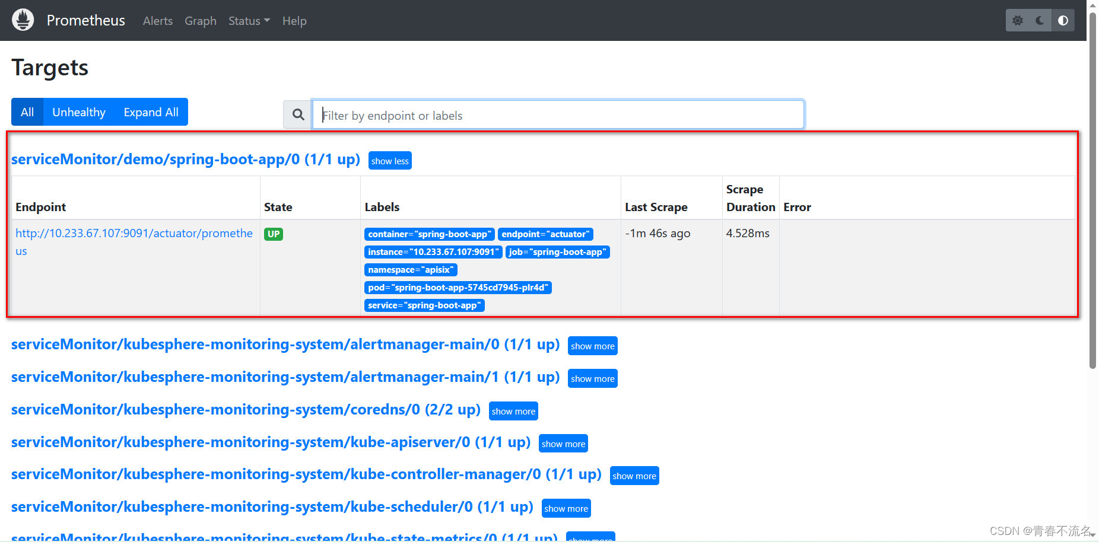
Task: Show more for kube-scheduler target
Action: (x=566, y=508)
